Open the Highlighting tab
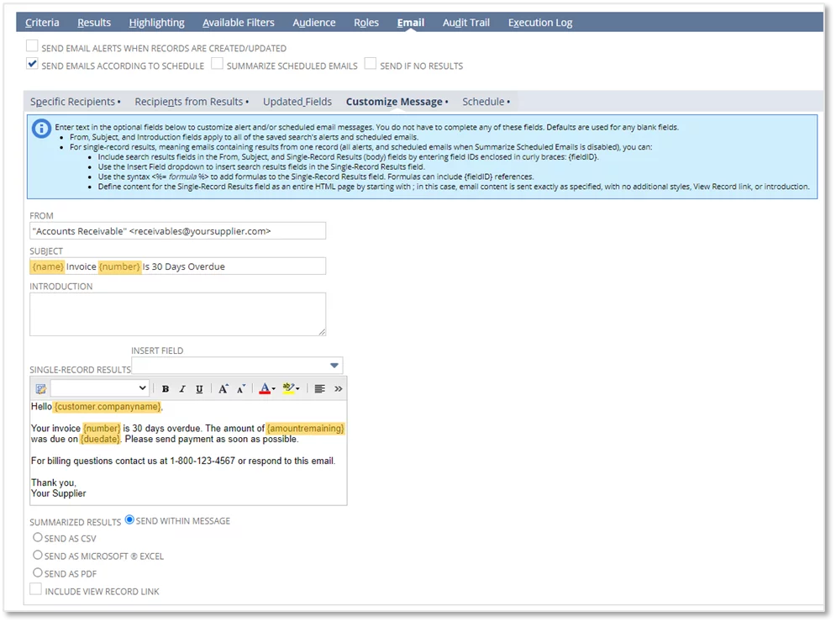Screen dimensions: 836x622 tap(157, 23)
